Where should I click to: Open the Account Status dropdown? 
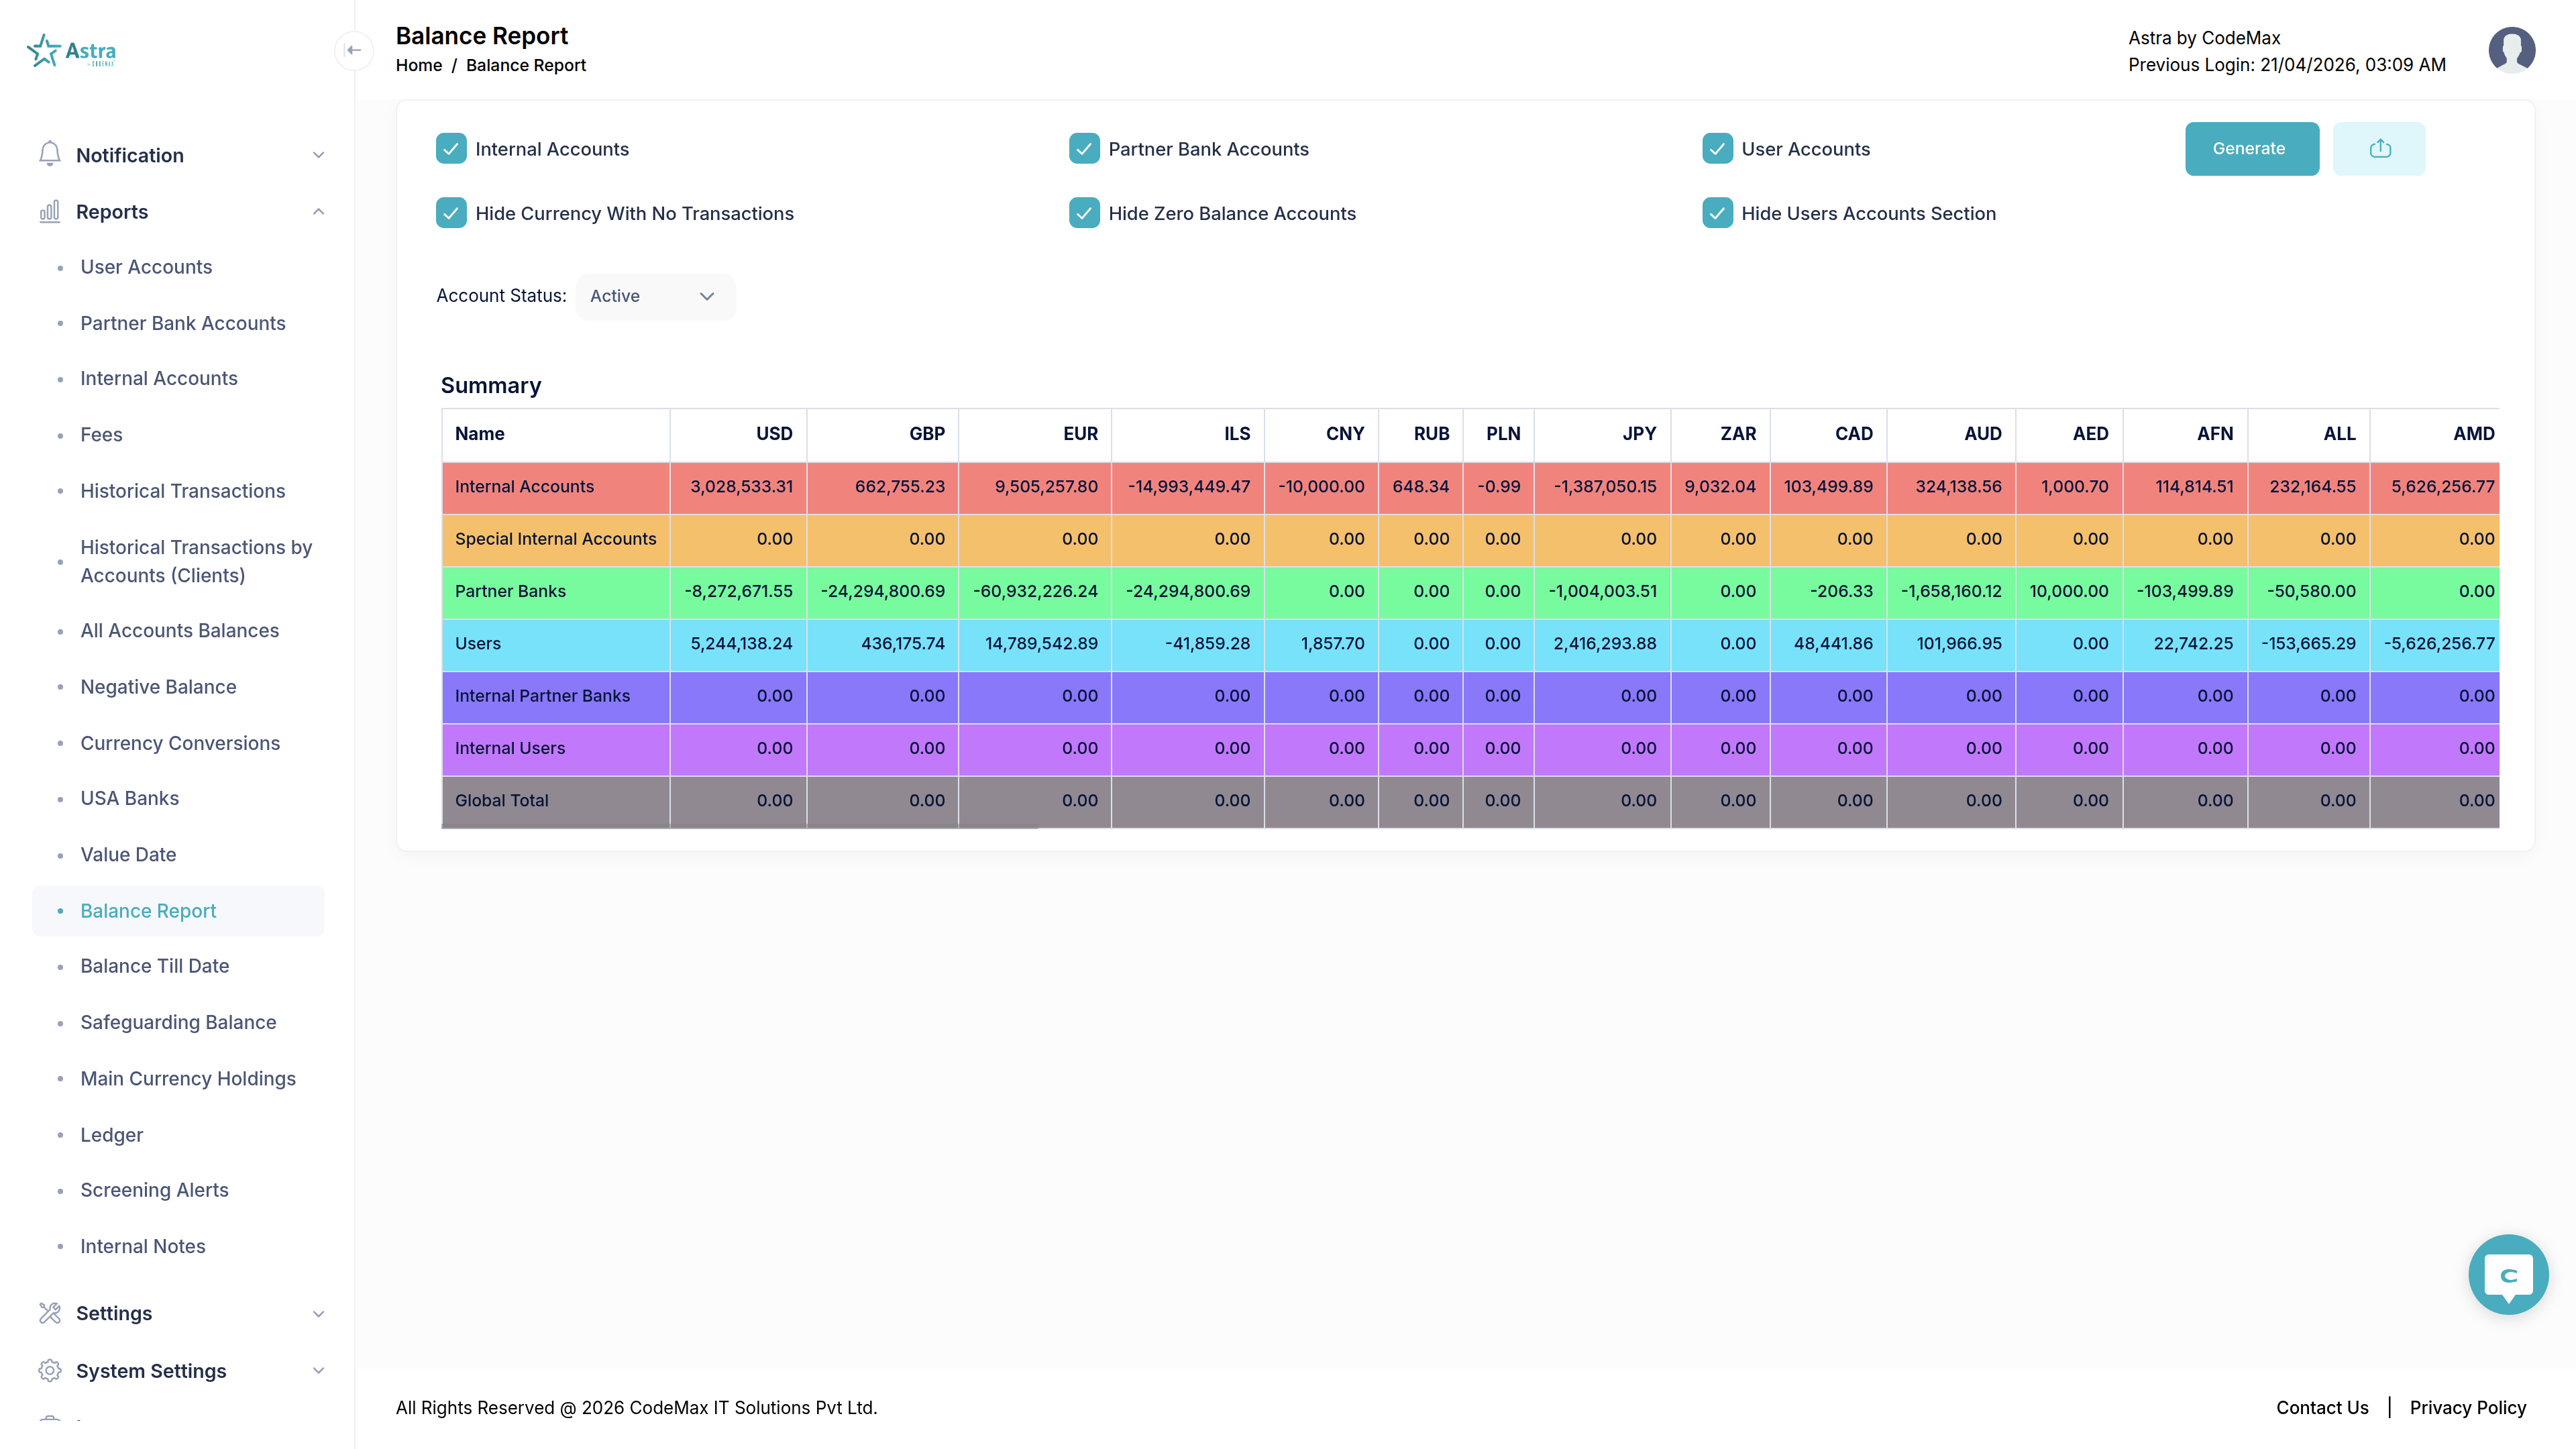[x=655, y=296]
